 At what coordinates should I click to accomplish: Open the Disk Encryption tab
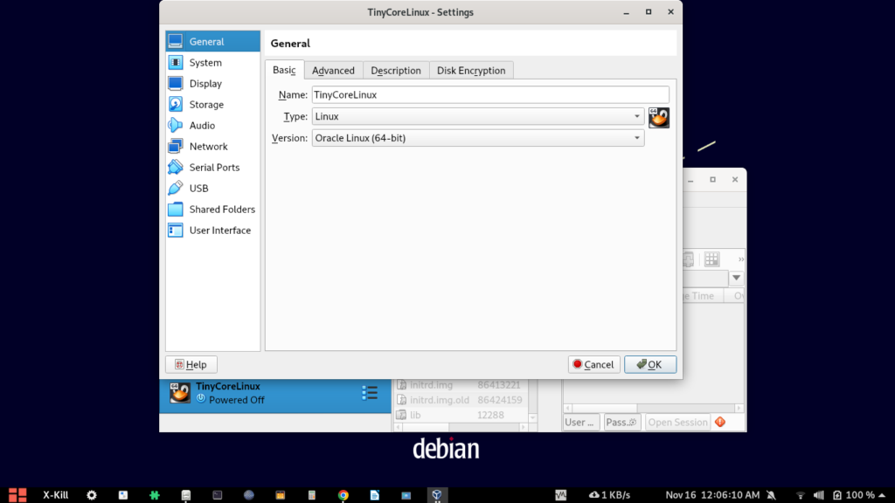(471, 70)
